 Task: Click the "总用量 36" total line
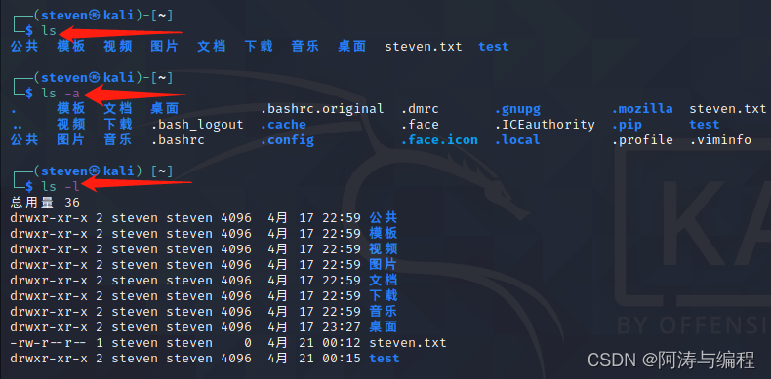[45, 203]
